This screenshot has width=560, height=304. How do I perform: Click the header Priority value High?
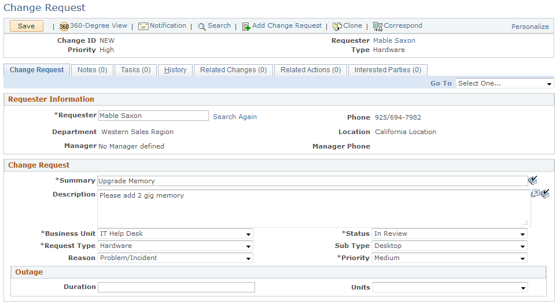point(106,50)
